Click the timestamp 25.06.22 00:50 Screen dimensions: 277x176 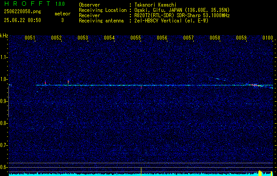click(x=22, y=20)
